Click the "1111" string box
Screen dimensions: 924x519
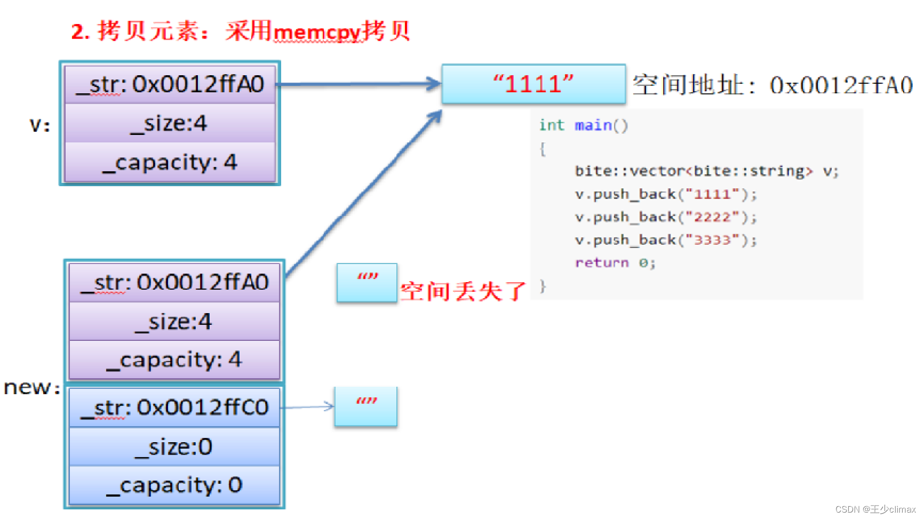[x=533, y=84]
